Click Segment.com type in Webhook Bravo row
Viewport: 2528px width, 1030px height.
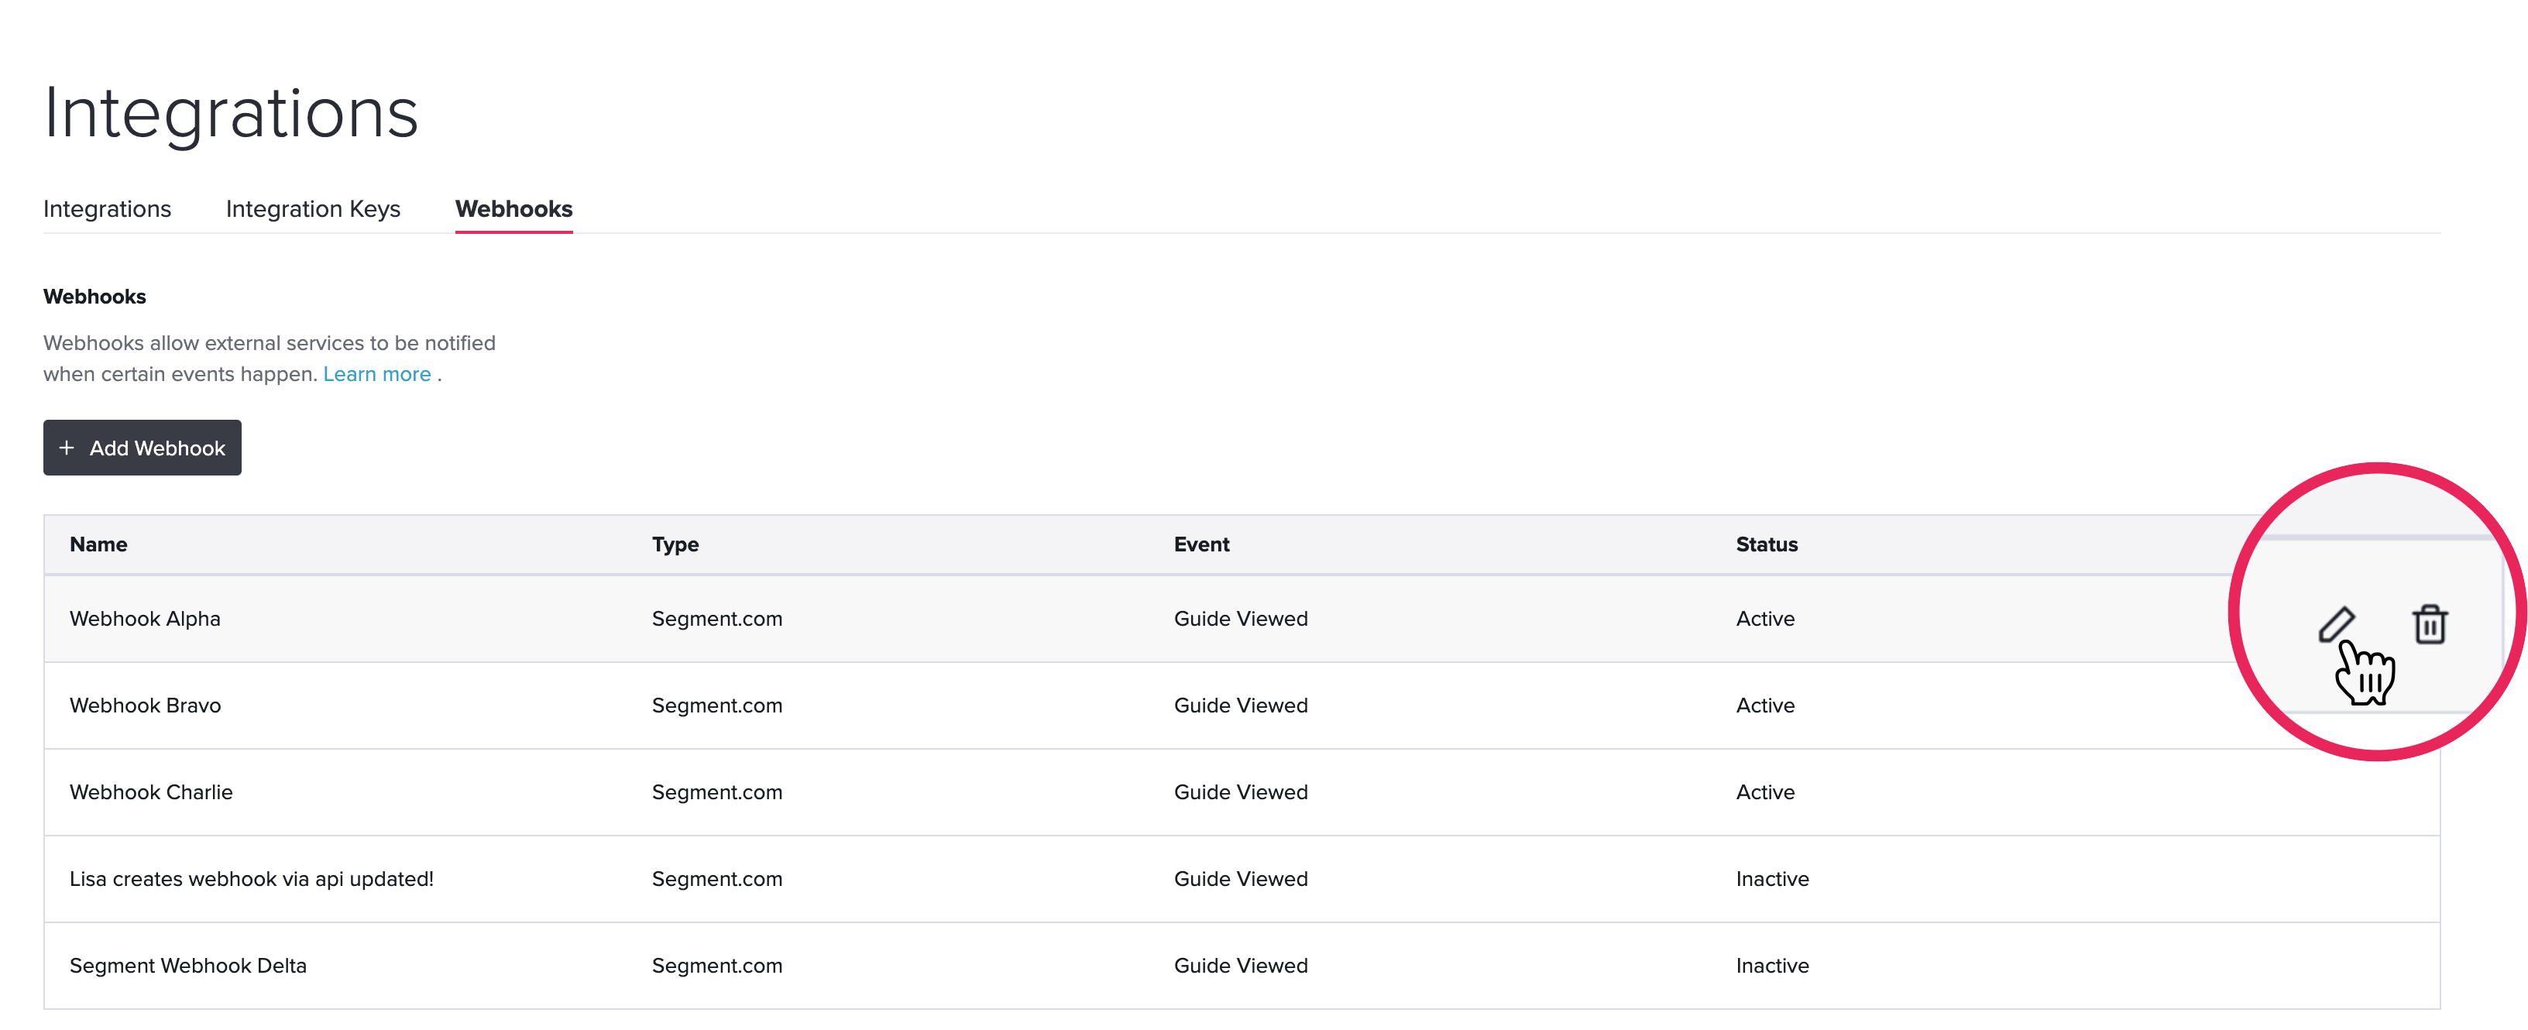pyautogui.click(x=717, y=706)
